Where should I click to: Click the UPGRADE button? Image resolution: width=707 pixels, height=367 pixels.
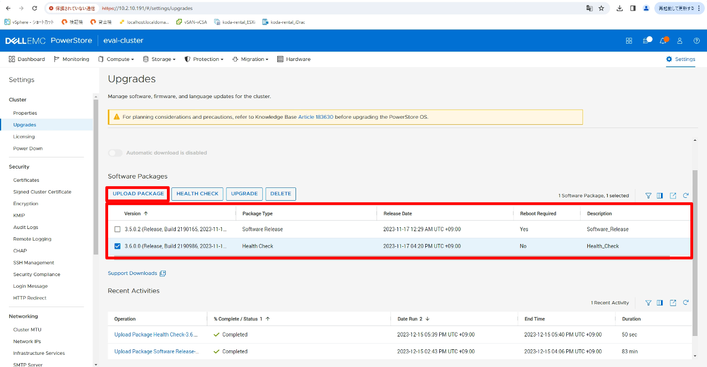pos(244,193)
